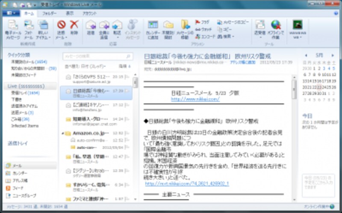The height and width of the screenshot is (213, 342).
Task: Click the 電子メール メッセージ new mail icon
Action: point(13,25)
